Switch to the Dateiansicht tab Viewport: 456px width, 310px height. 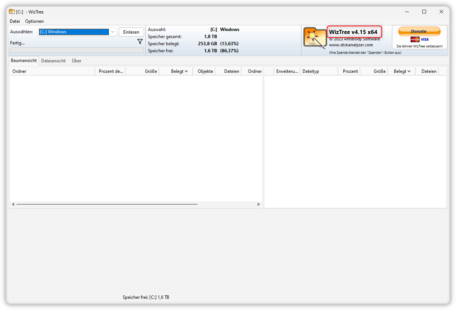tap(54, 61)
